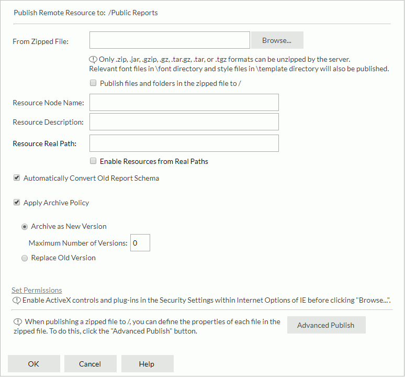This screenshot has height=377, width=405.
Task: Click the info icon beside ActiveX controls note
Action: pyautogui.click(x=16, y=301)
